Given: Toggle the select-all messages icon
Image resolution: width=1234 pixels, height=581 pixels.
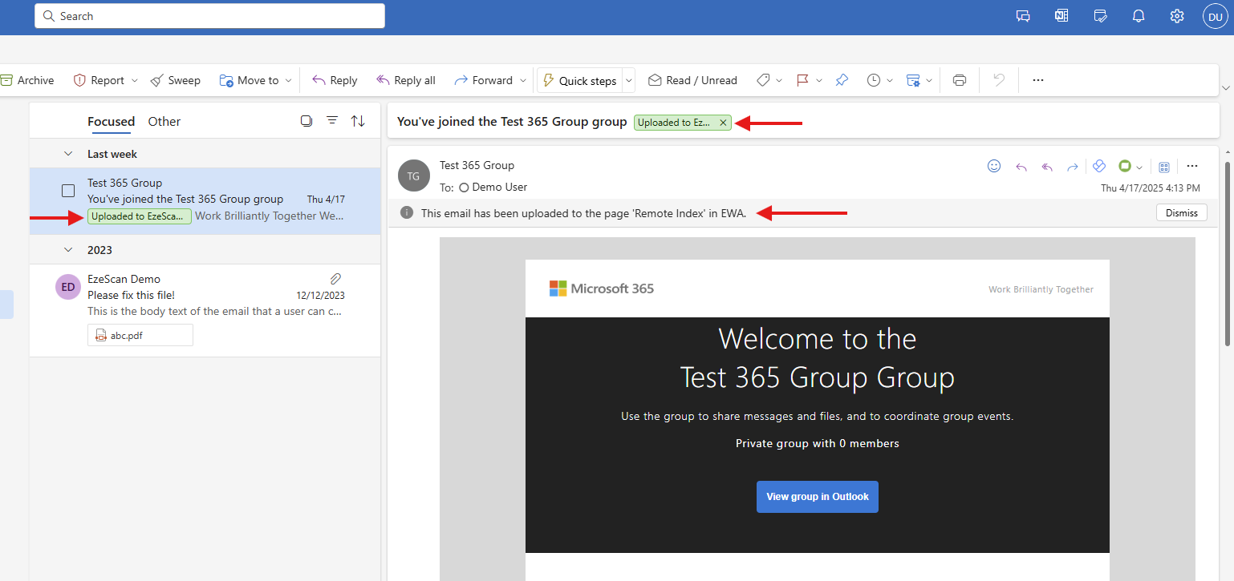Looking at the screenshot, I should (x=306, y=121).
